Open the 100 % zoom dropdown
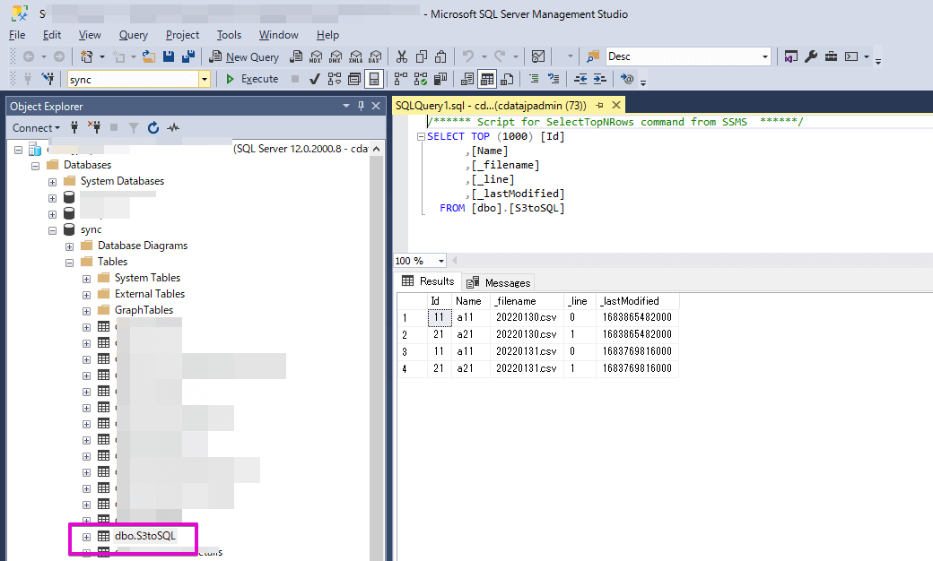This screenshot has height=561, width=933. tap(440, 261)
